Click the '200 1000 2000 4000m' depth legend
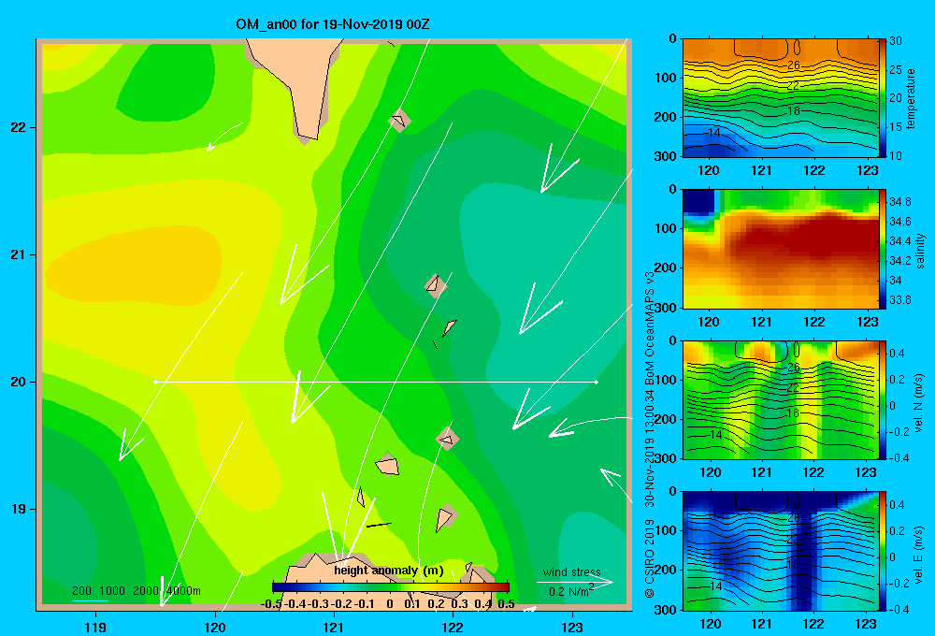 click(136, 591)
